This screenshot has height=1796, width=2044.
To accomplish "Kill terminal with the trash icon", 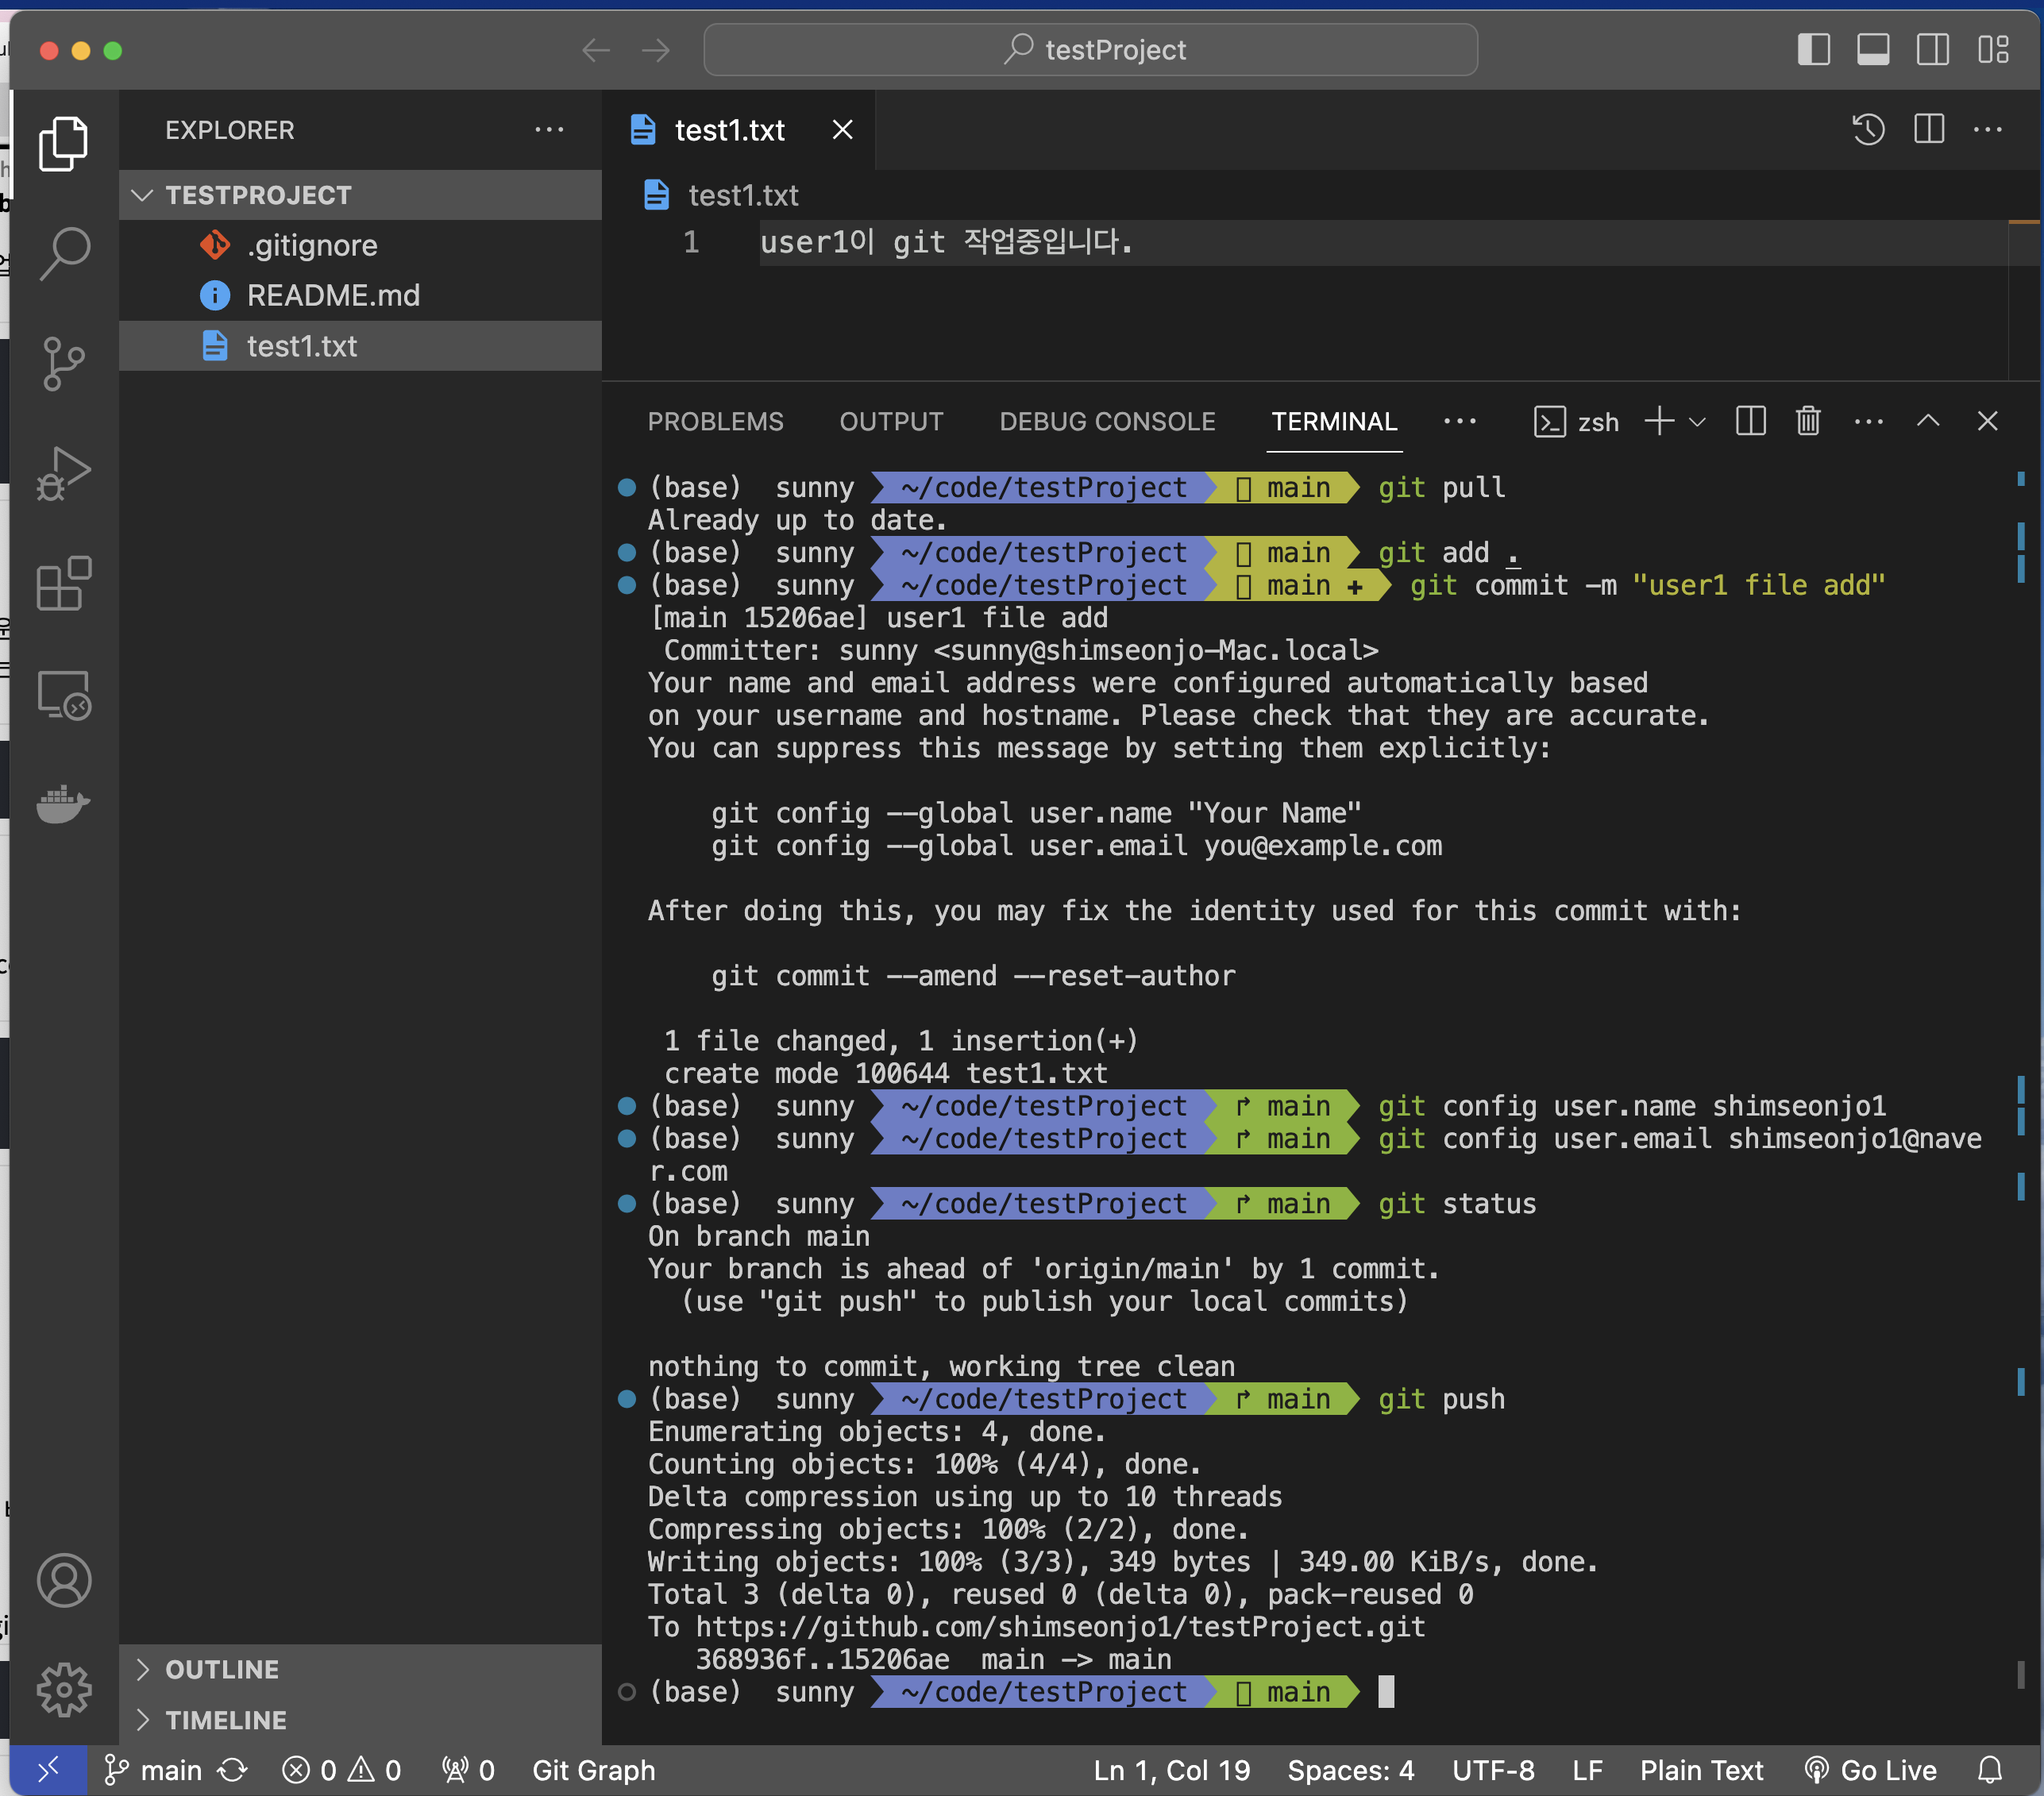I will pyautogui.click(x=1808, y=421).
